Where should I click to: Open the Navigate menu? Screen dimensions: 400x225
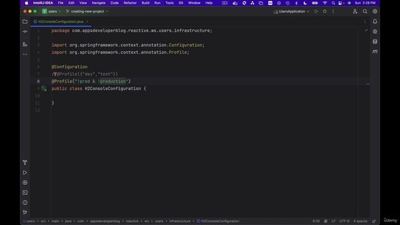(99, 3)
